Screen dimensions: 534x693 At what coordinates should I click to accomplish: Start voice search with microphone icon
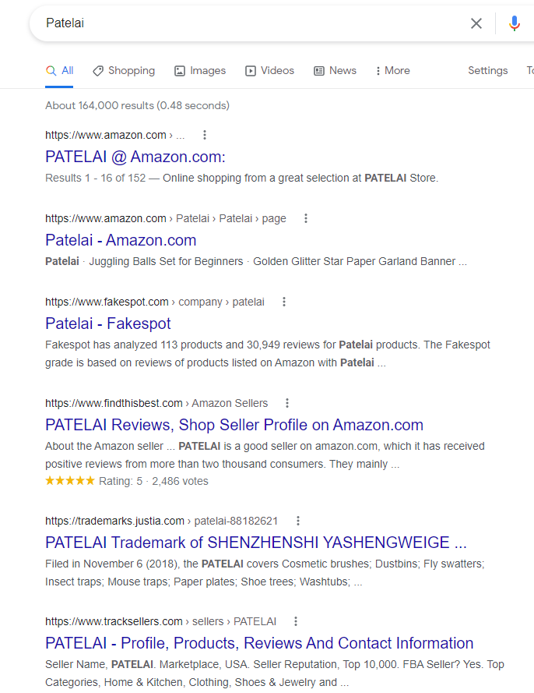coord(514,23)
